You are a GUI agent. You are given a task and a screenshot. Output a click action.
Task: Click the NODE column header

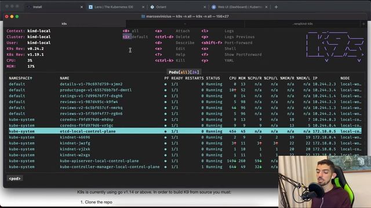click(345, 78)
